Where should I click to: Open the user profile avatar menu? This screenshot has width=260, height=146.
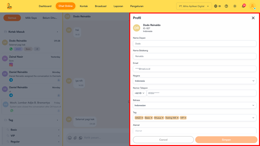pos(252,6)
